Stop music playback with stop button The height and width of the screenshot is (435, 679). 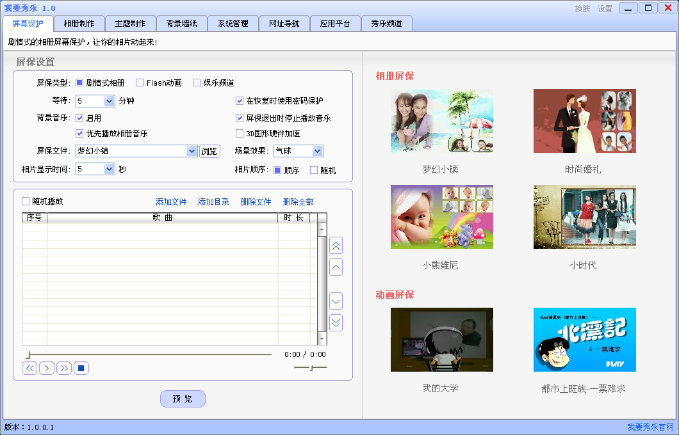(81, 368)
